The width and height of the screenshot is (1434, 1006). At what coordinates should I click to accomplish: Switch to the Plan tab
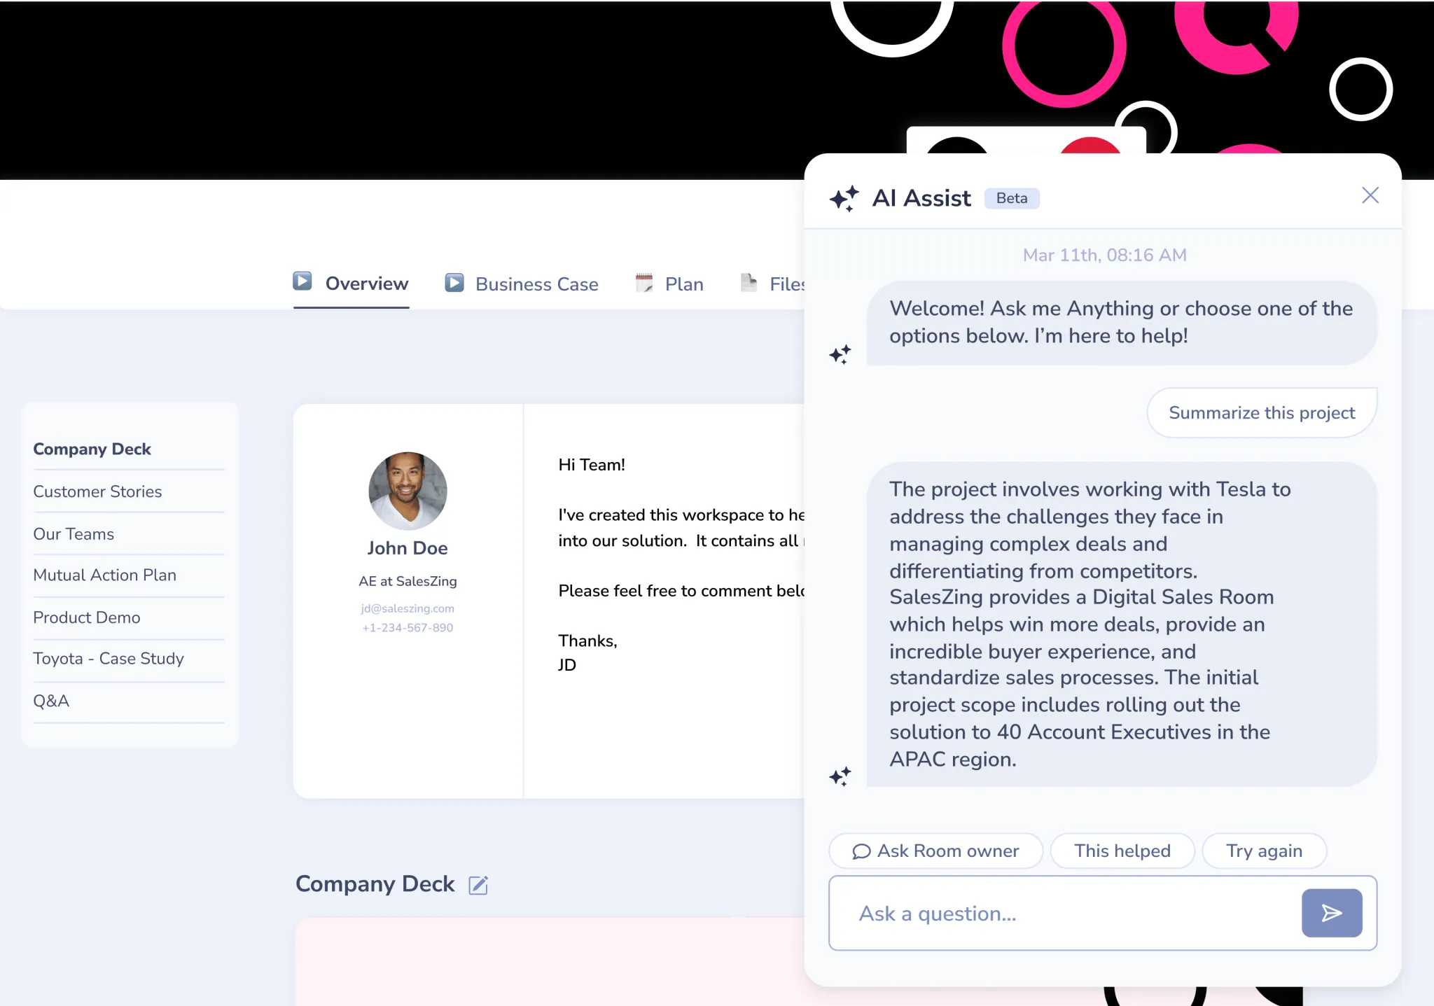tap(683, 284)
